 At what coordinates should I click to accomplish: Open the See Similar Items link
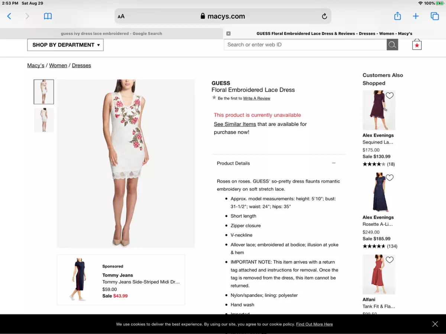235,124
